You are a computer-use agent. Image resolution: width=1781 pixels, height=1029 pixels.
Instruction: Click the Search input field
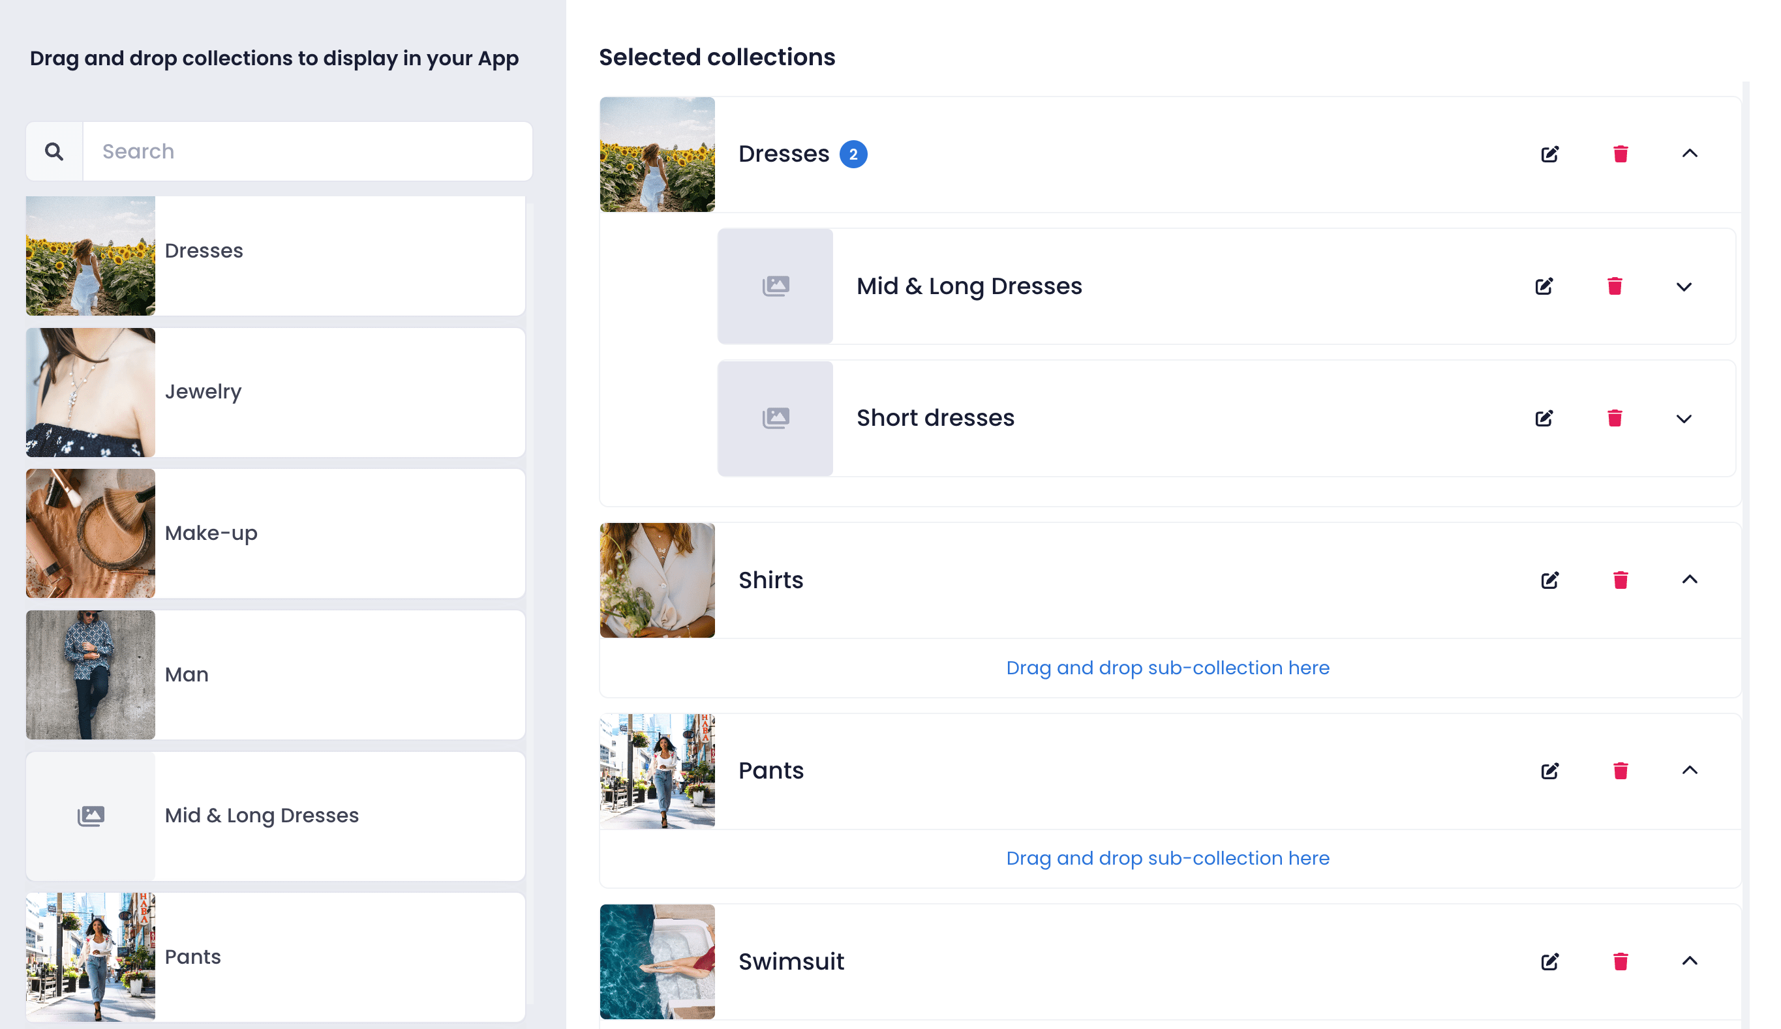click(x=307, y=151)
